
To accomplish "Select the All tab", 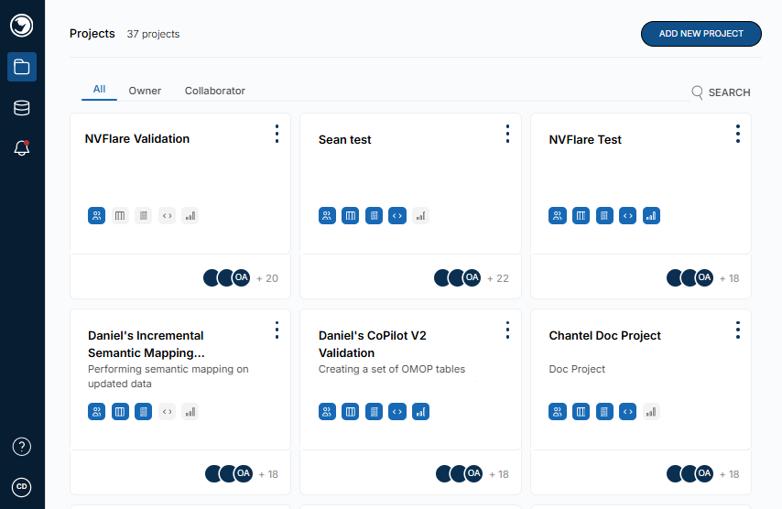I will (99, 89).
